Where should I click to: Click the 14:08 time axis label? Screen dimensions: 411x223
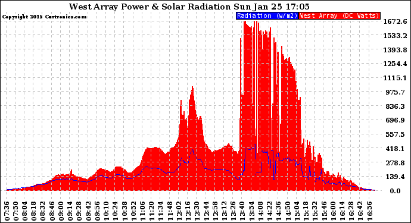pos(260,211)
